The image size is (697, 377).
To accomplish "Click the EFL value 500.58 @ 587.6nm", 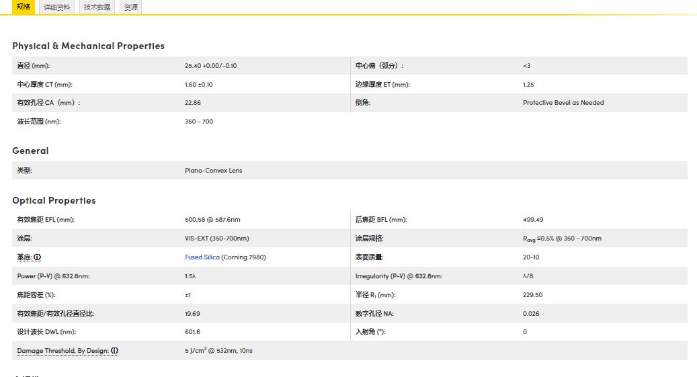I will [212, 220].
